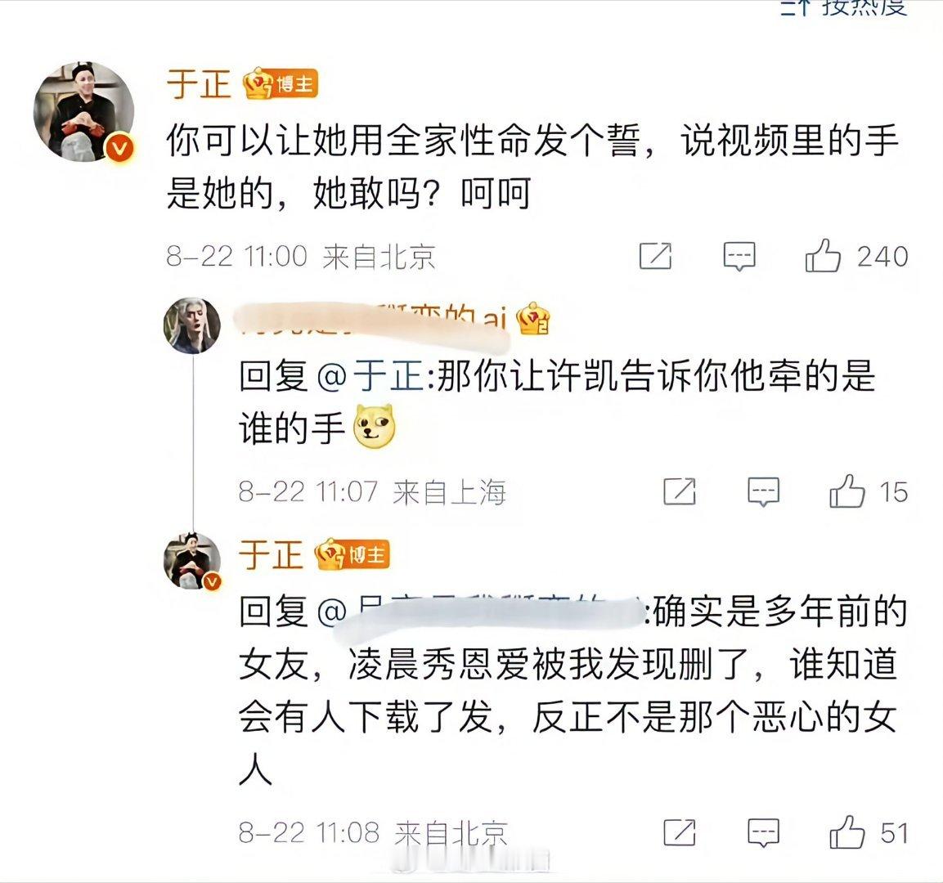
Task: Open reply box on the 11:08 comment
Action: click(763, 833)
